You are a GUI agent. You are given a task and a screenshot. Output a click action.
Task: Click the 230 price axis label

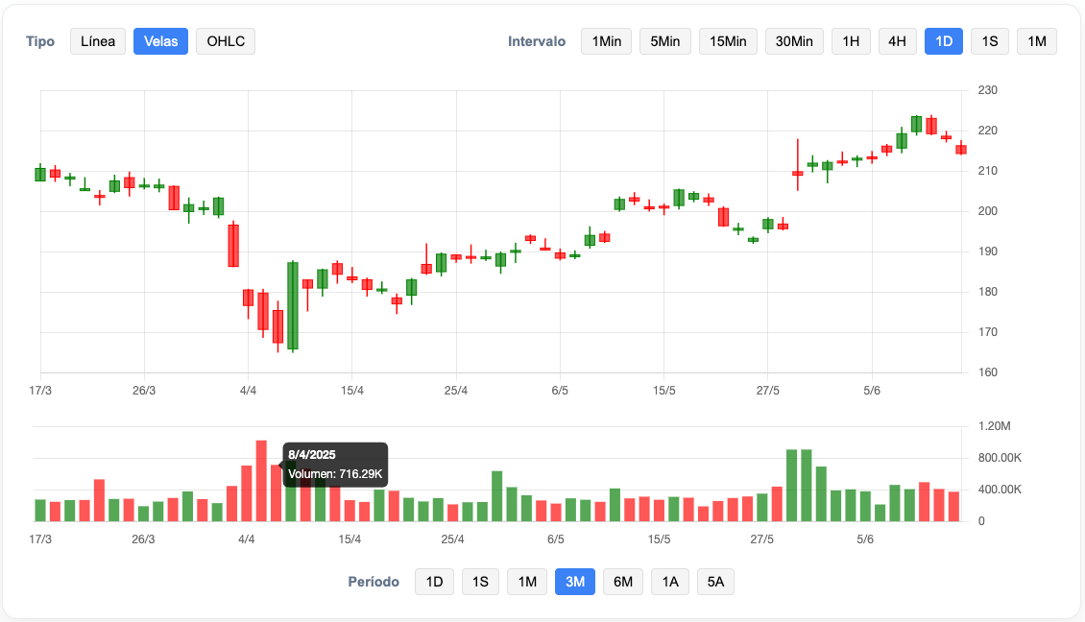coord(987,90)
